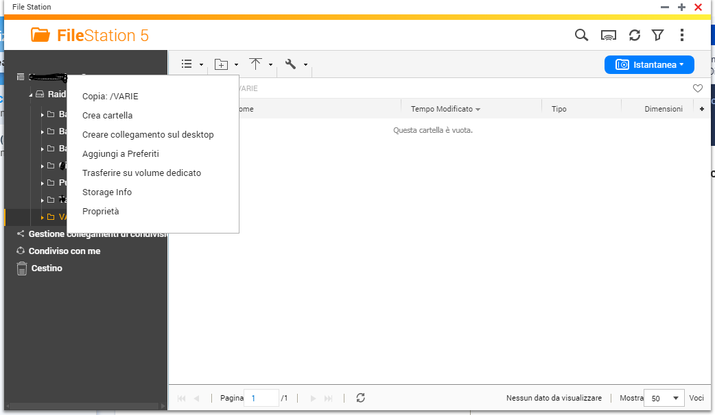Click the Pagina number input field

pyautogui.click(x=261, y=398)
